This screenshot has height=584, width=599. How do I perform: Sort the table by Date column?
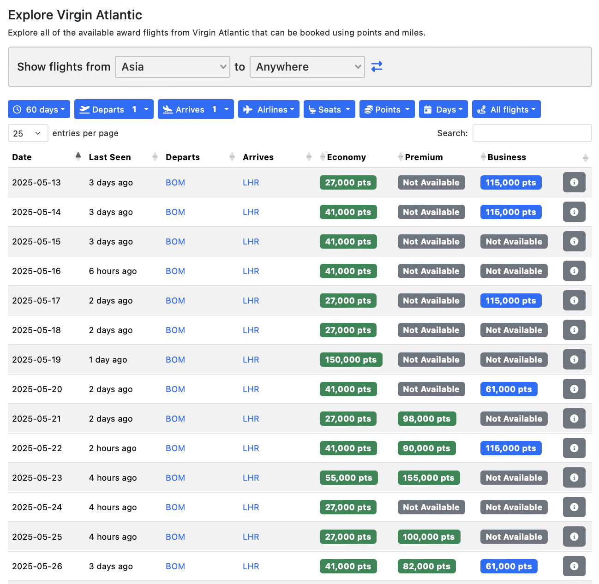(x=46, y=157)
